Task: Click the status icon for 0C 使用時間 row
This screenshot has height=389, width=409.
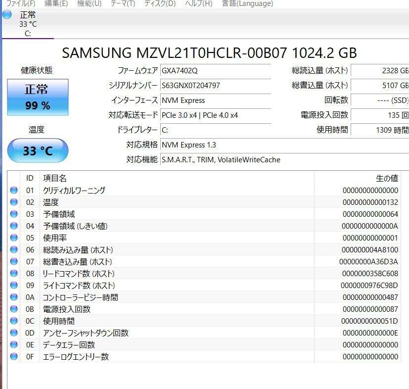Action: [x=14, y=321]
